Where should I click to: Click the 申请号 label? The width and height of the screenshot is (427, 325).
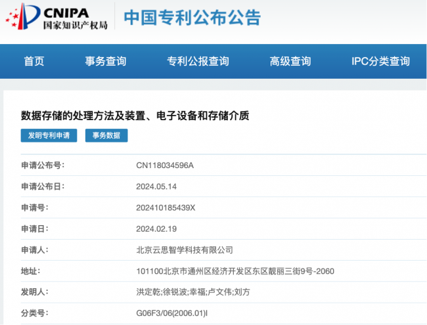pyautogui.click(x=35, y=207)
